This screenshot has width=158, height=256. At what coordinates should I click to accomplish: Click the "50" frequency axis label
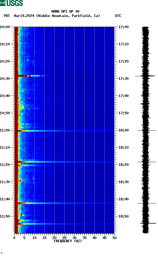pyautogui.click(x=114, y=238)
